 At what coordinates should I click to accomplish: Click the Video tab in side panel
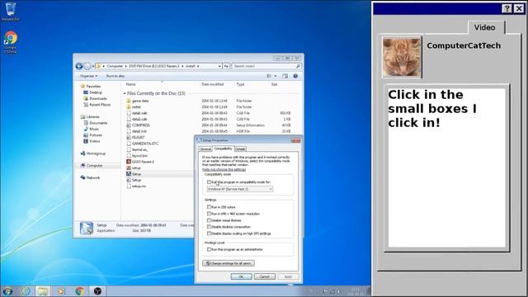pos(485,27)
